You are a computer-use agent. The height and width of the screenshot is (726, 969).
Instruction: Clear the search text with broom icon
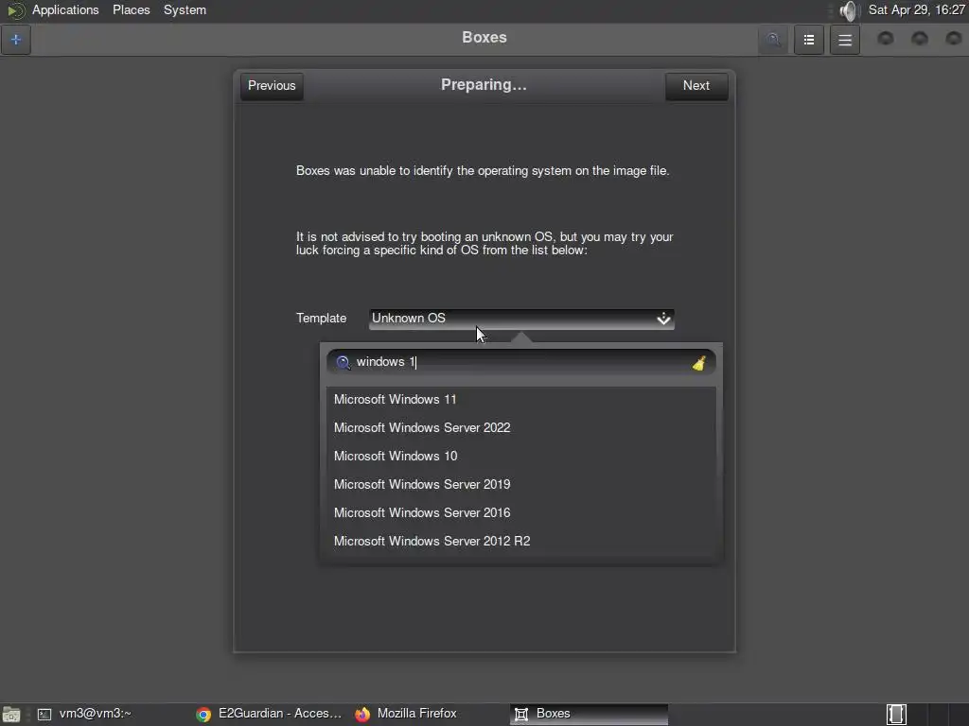pos(699,363)
